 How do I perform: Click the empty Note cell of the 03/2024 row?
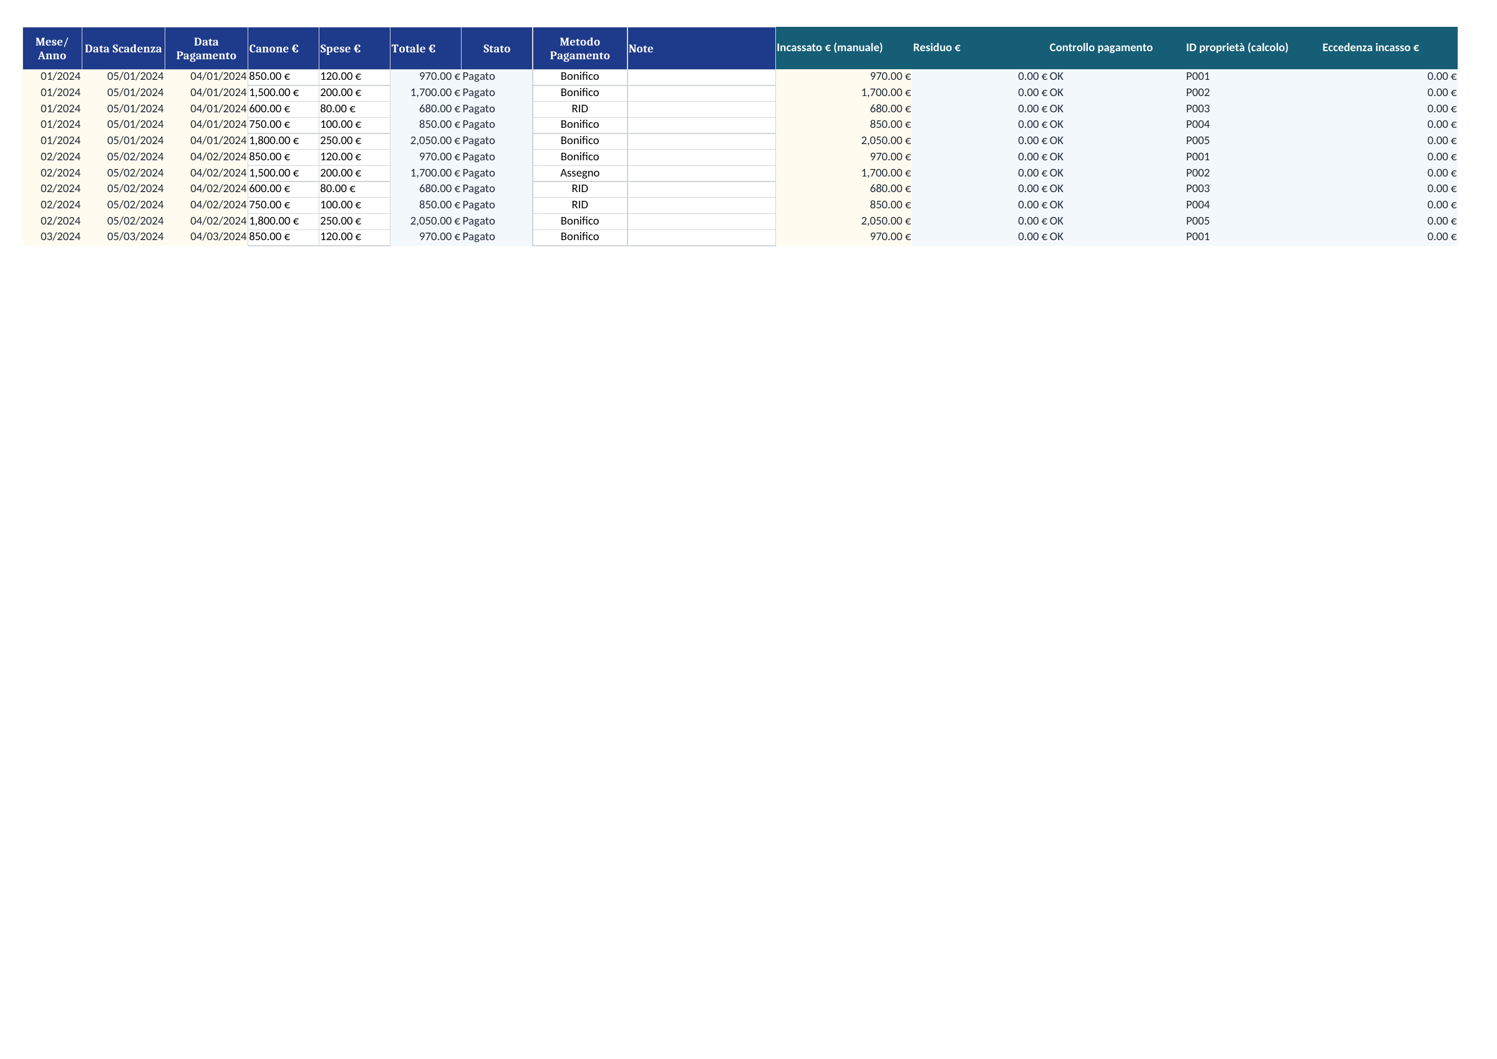pyautogui.click(x=701, y=237)
